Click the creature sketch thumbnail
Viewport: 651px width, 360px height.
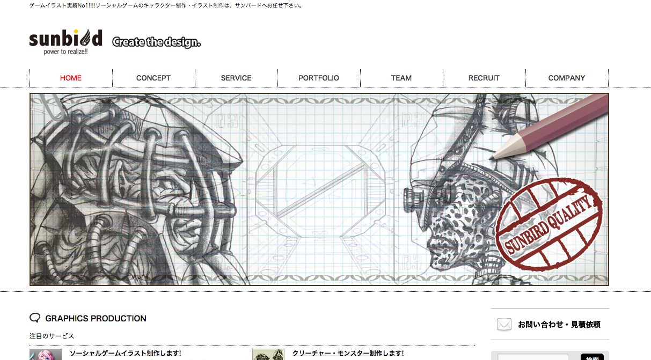(x=268, y=355)
